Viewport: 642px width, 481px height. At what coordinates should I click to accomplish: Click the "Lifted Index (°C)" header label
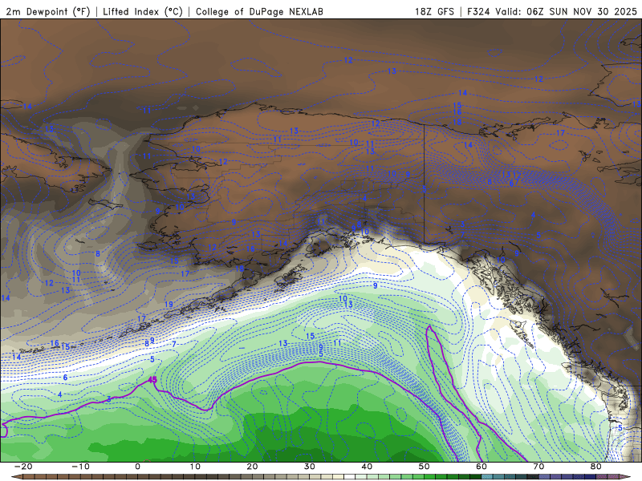pos(143,11)
